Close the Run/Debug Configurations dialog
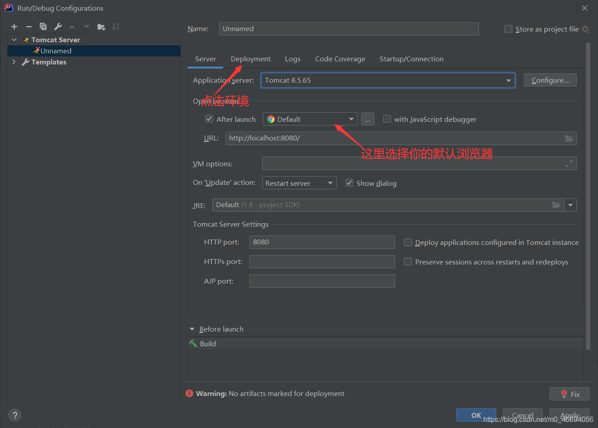This screenshot has width=598, height=428. tap(585, 8)
